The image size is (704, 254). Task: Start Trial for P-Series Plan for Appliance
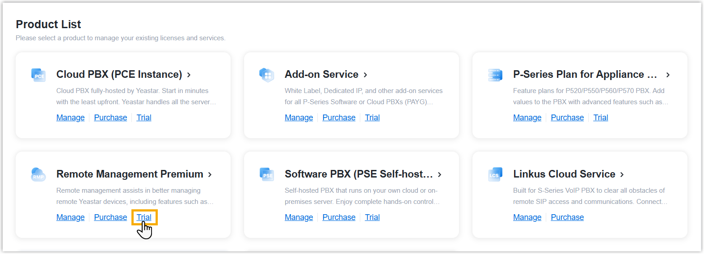tap(600, 118)
